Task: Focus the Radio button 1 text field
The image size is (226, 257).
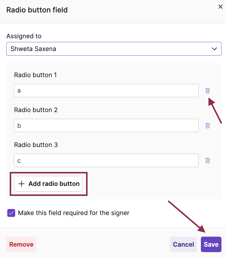Action: pos(106,91)
